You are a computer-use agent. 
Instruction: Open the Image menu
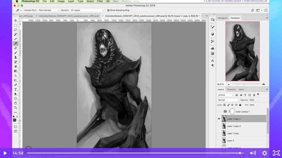coord(61,1)
